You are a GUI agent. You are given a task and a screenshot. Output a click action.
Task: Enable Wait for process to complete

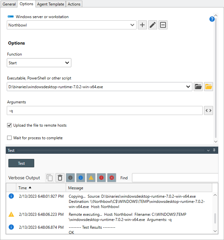click(9, 138)
